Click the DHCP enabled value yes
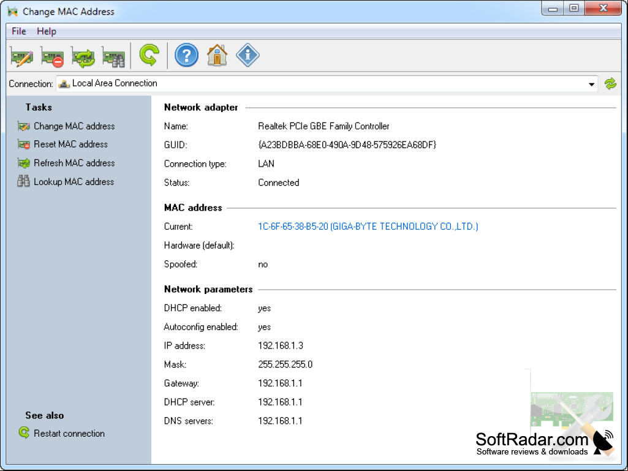628x471 pixels. tap(264, 309)
